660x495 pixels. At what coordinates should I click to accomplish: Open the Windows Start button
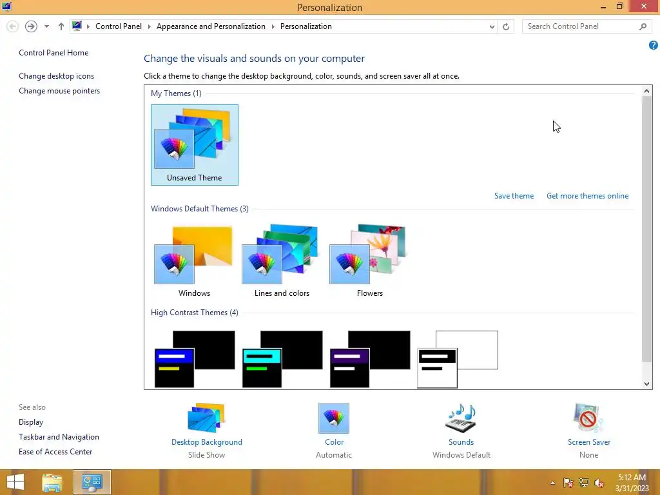(15, 482)
